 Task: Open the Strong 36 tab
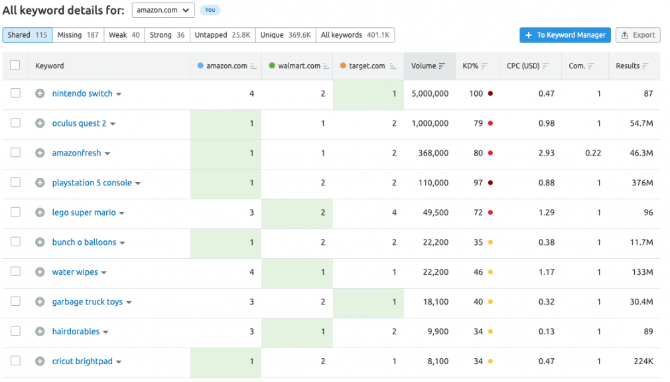(167, 35)
